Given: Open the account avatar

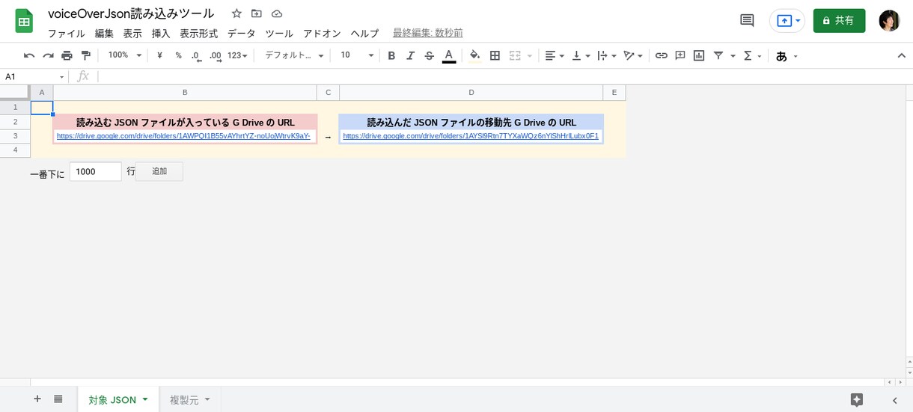Looking at the screenshot, I should (x=889, y=21).
